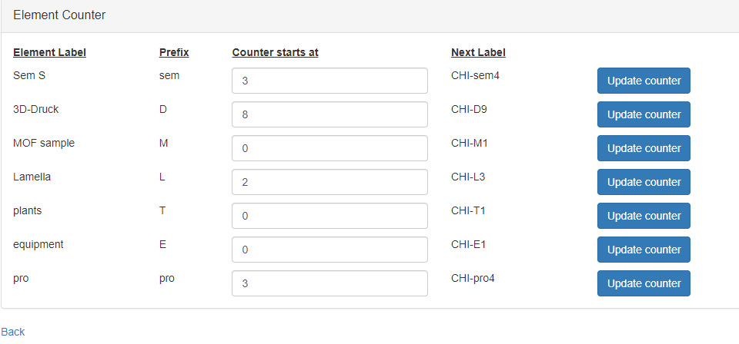Focus the Sem S counter input field
The image size is (739, 344).
[329, 81]
